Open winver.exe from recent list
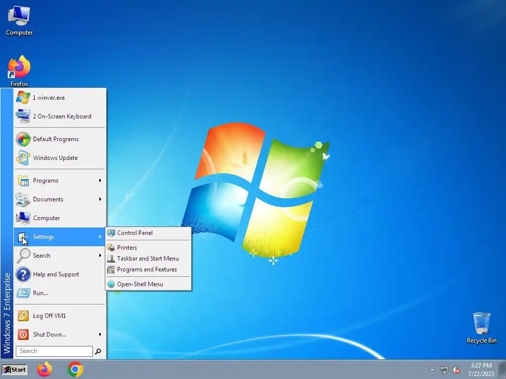506x379 pixels. pos(60,97)
